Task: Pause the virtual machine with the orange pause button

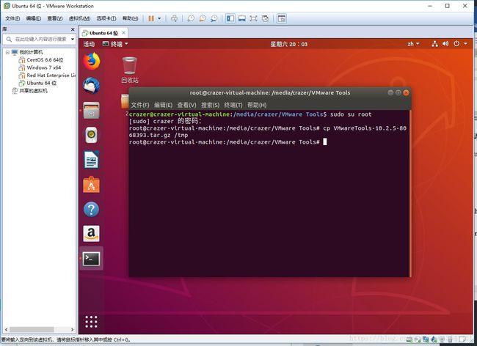Action: point(151,18)
